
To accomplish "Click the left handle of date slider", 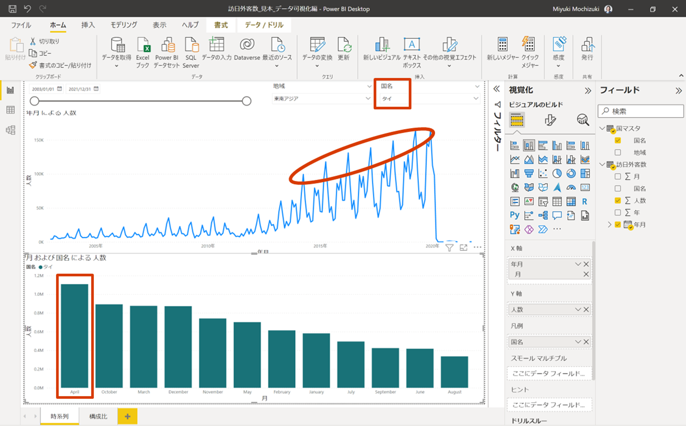I will click(35, 101).
